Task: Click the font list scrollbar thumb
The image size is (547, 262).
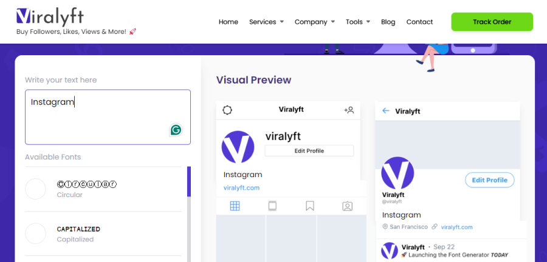Action: point(189,181)
